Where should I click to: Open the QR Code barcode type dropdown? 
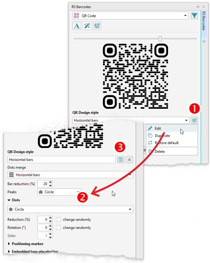point(130,16)
